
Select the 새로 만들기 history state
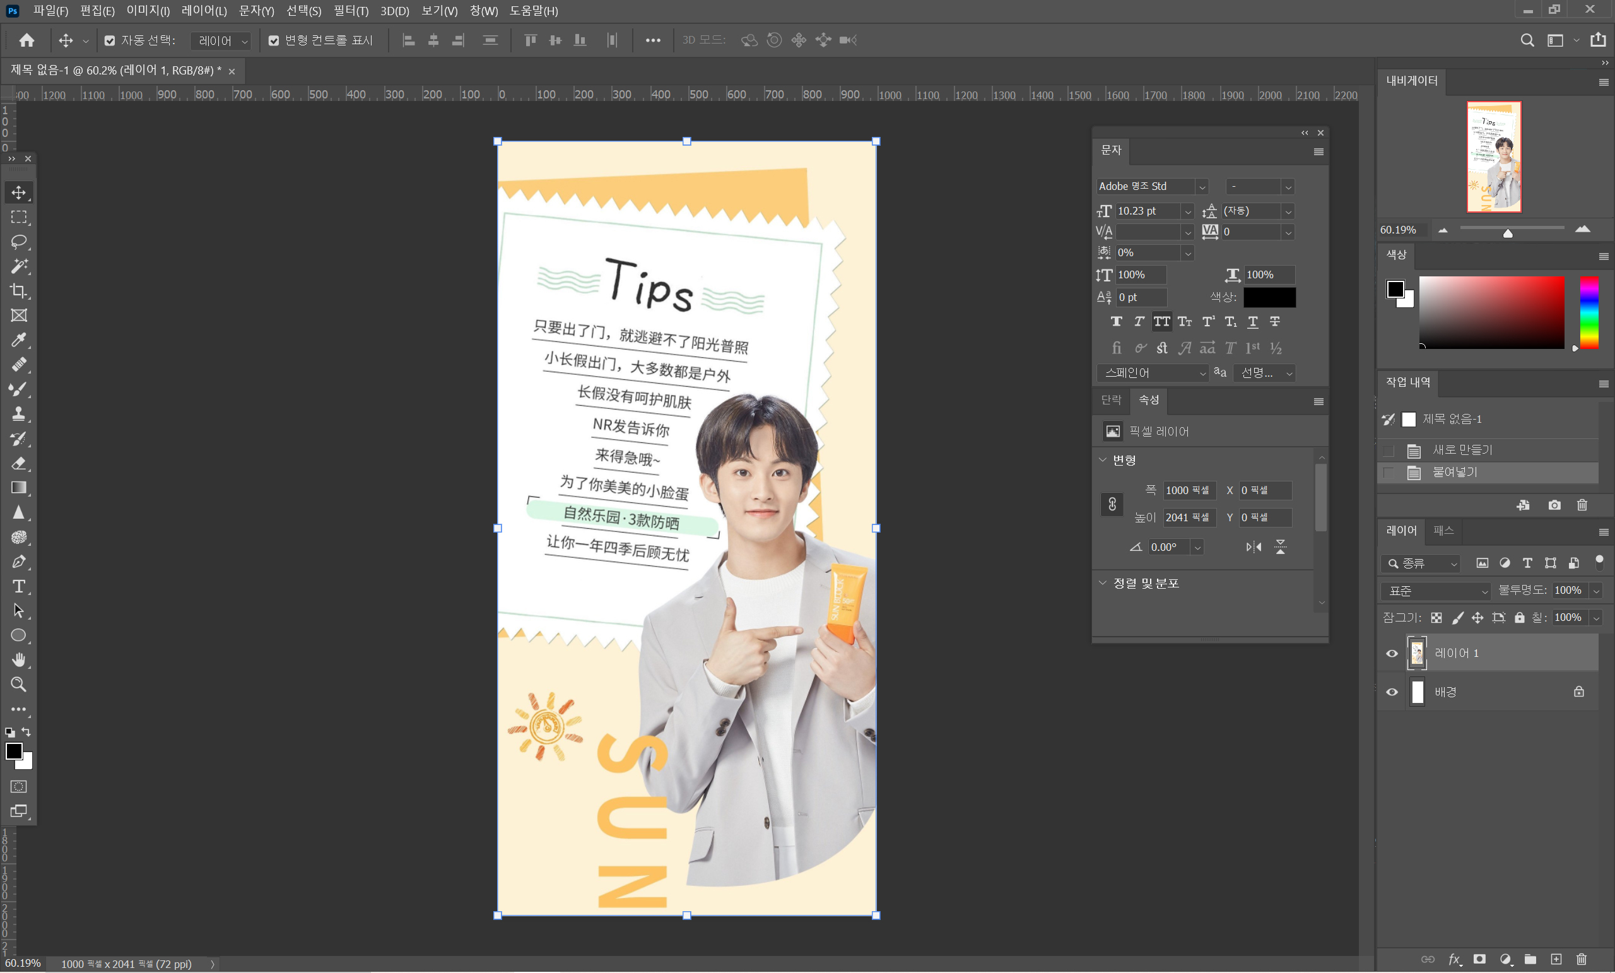click(x=1462, y=450)
